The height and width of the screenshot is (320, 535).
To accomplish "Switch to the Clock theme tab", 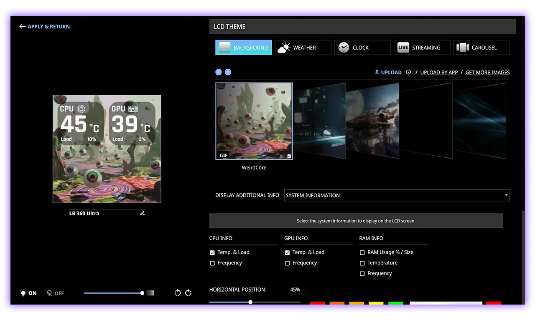I will 362,48.
